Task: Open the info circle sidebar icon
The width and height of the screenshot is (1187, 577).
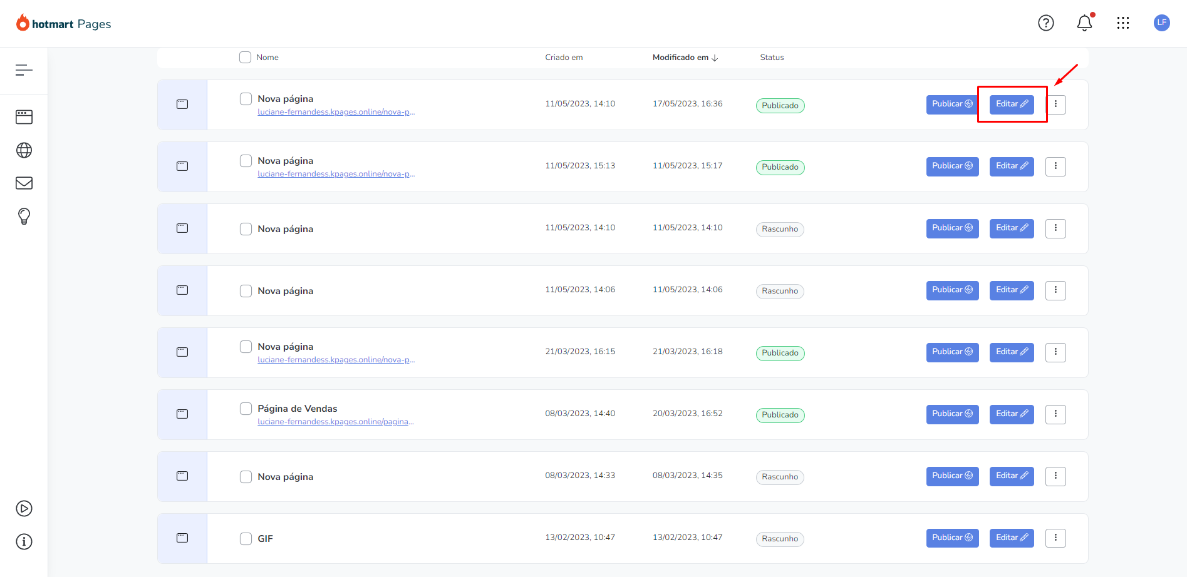Action: click(x=24, y=541)
